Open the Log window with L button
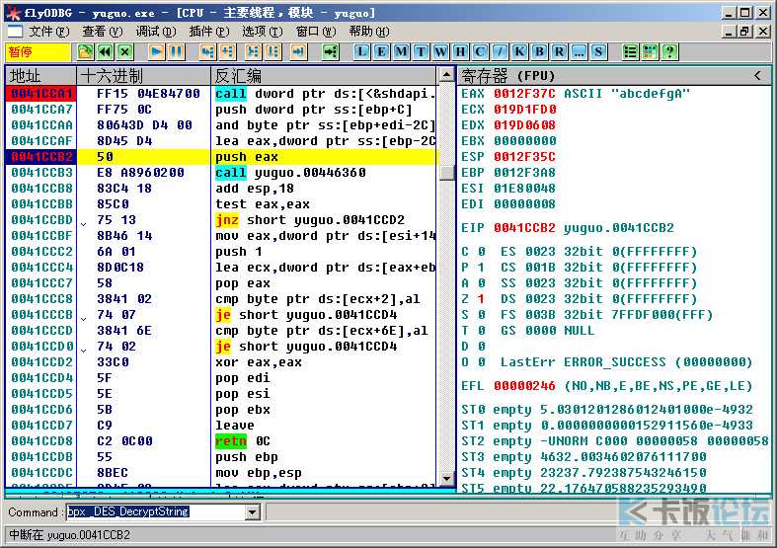 click(361, 51)
